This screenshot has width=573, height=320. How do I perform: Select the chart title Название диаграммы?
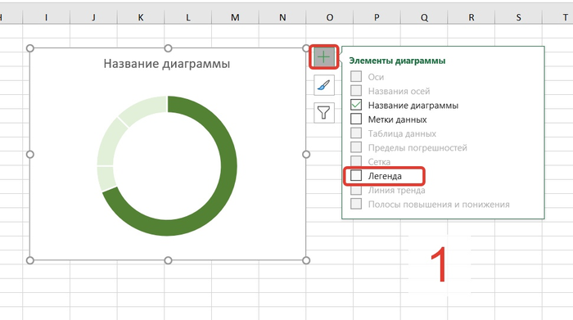pos(167,64)
